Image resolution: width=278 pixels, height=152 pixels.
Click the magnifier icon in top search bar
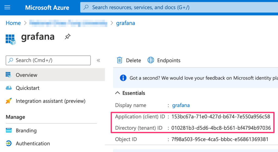[x=86, y=7]
